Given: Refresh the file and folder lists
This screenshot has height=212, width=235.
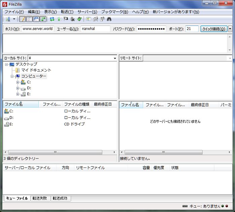Looking at the screenshot, I should coord(52,19).
